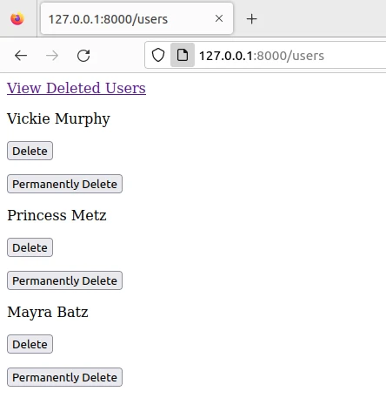Reload the current page
Screen dimensions: 386x398
click(83, 56)
